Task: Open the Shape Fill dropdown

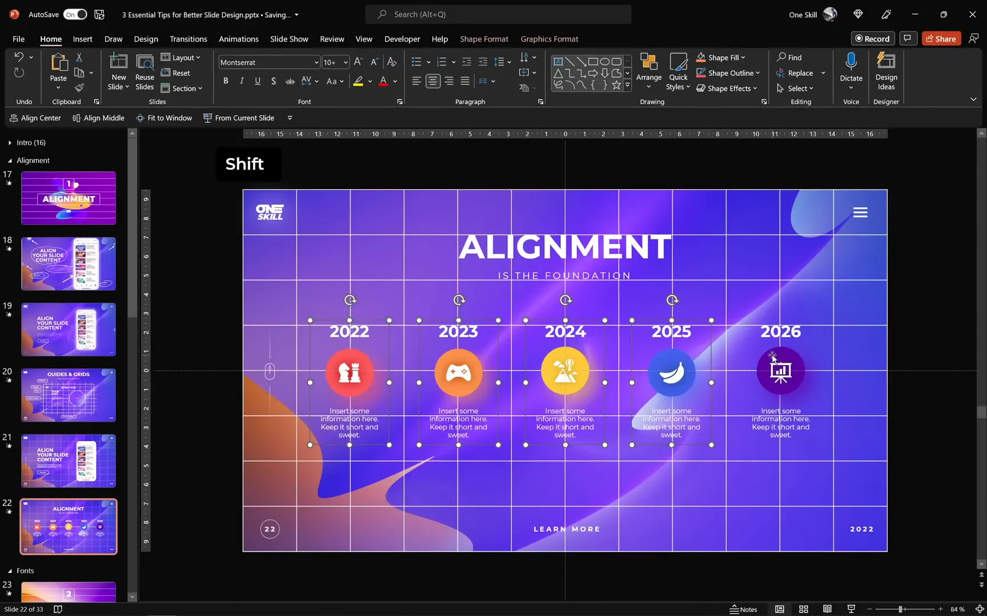Action: pos(721,57)
